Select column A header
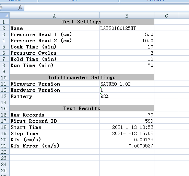189x176 pixels. point(55,16)
